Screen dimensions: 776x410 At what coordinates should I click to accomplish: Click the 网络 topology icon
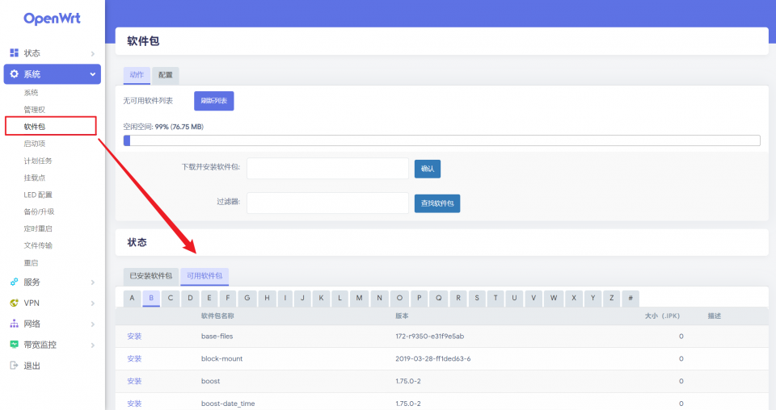click(x=14, y=324)
